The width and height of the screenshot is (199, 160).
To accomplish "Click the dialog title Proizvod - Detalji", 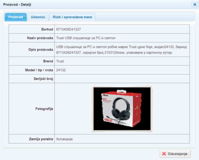I will (x=17, y=5).
